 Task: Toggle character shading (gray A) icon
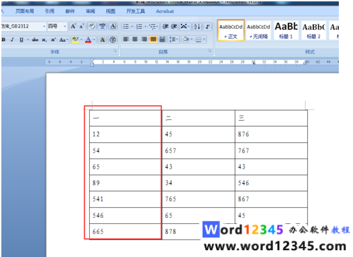pyautogui.click(x=103, y=40)
